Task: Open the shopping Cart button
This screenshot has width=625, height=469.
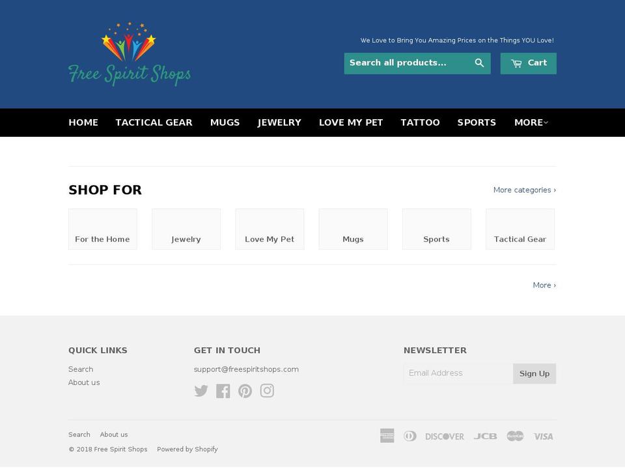Action: tap(528, 63)
